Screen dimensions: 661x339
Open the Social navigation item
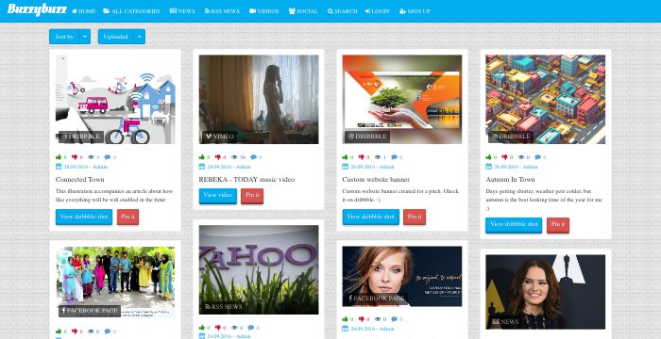click(x=303, y=11)
